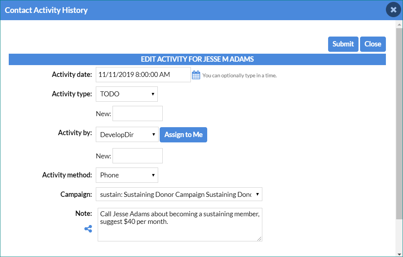The width and height of the screenshot is (403, 257).
Task: Click the blue Close button
Action: point(373,44)
